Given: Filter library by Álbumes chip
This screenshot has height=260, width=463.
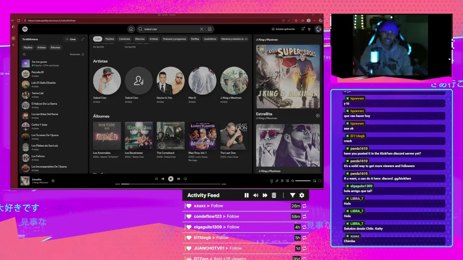Looking at the screenshot, I should (x=55, y=47).
